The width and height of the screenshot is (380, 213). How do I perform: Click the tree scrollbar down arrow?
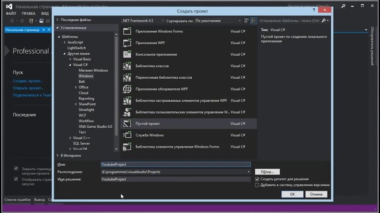[x=116, y=149]
